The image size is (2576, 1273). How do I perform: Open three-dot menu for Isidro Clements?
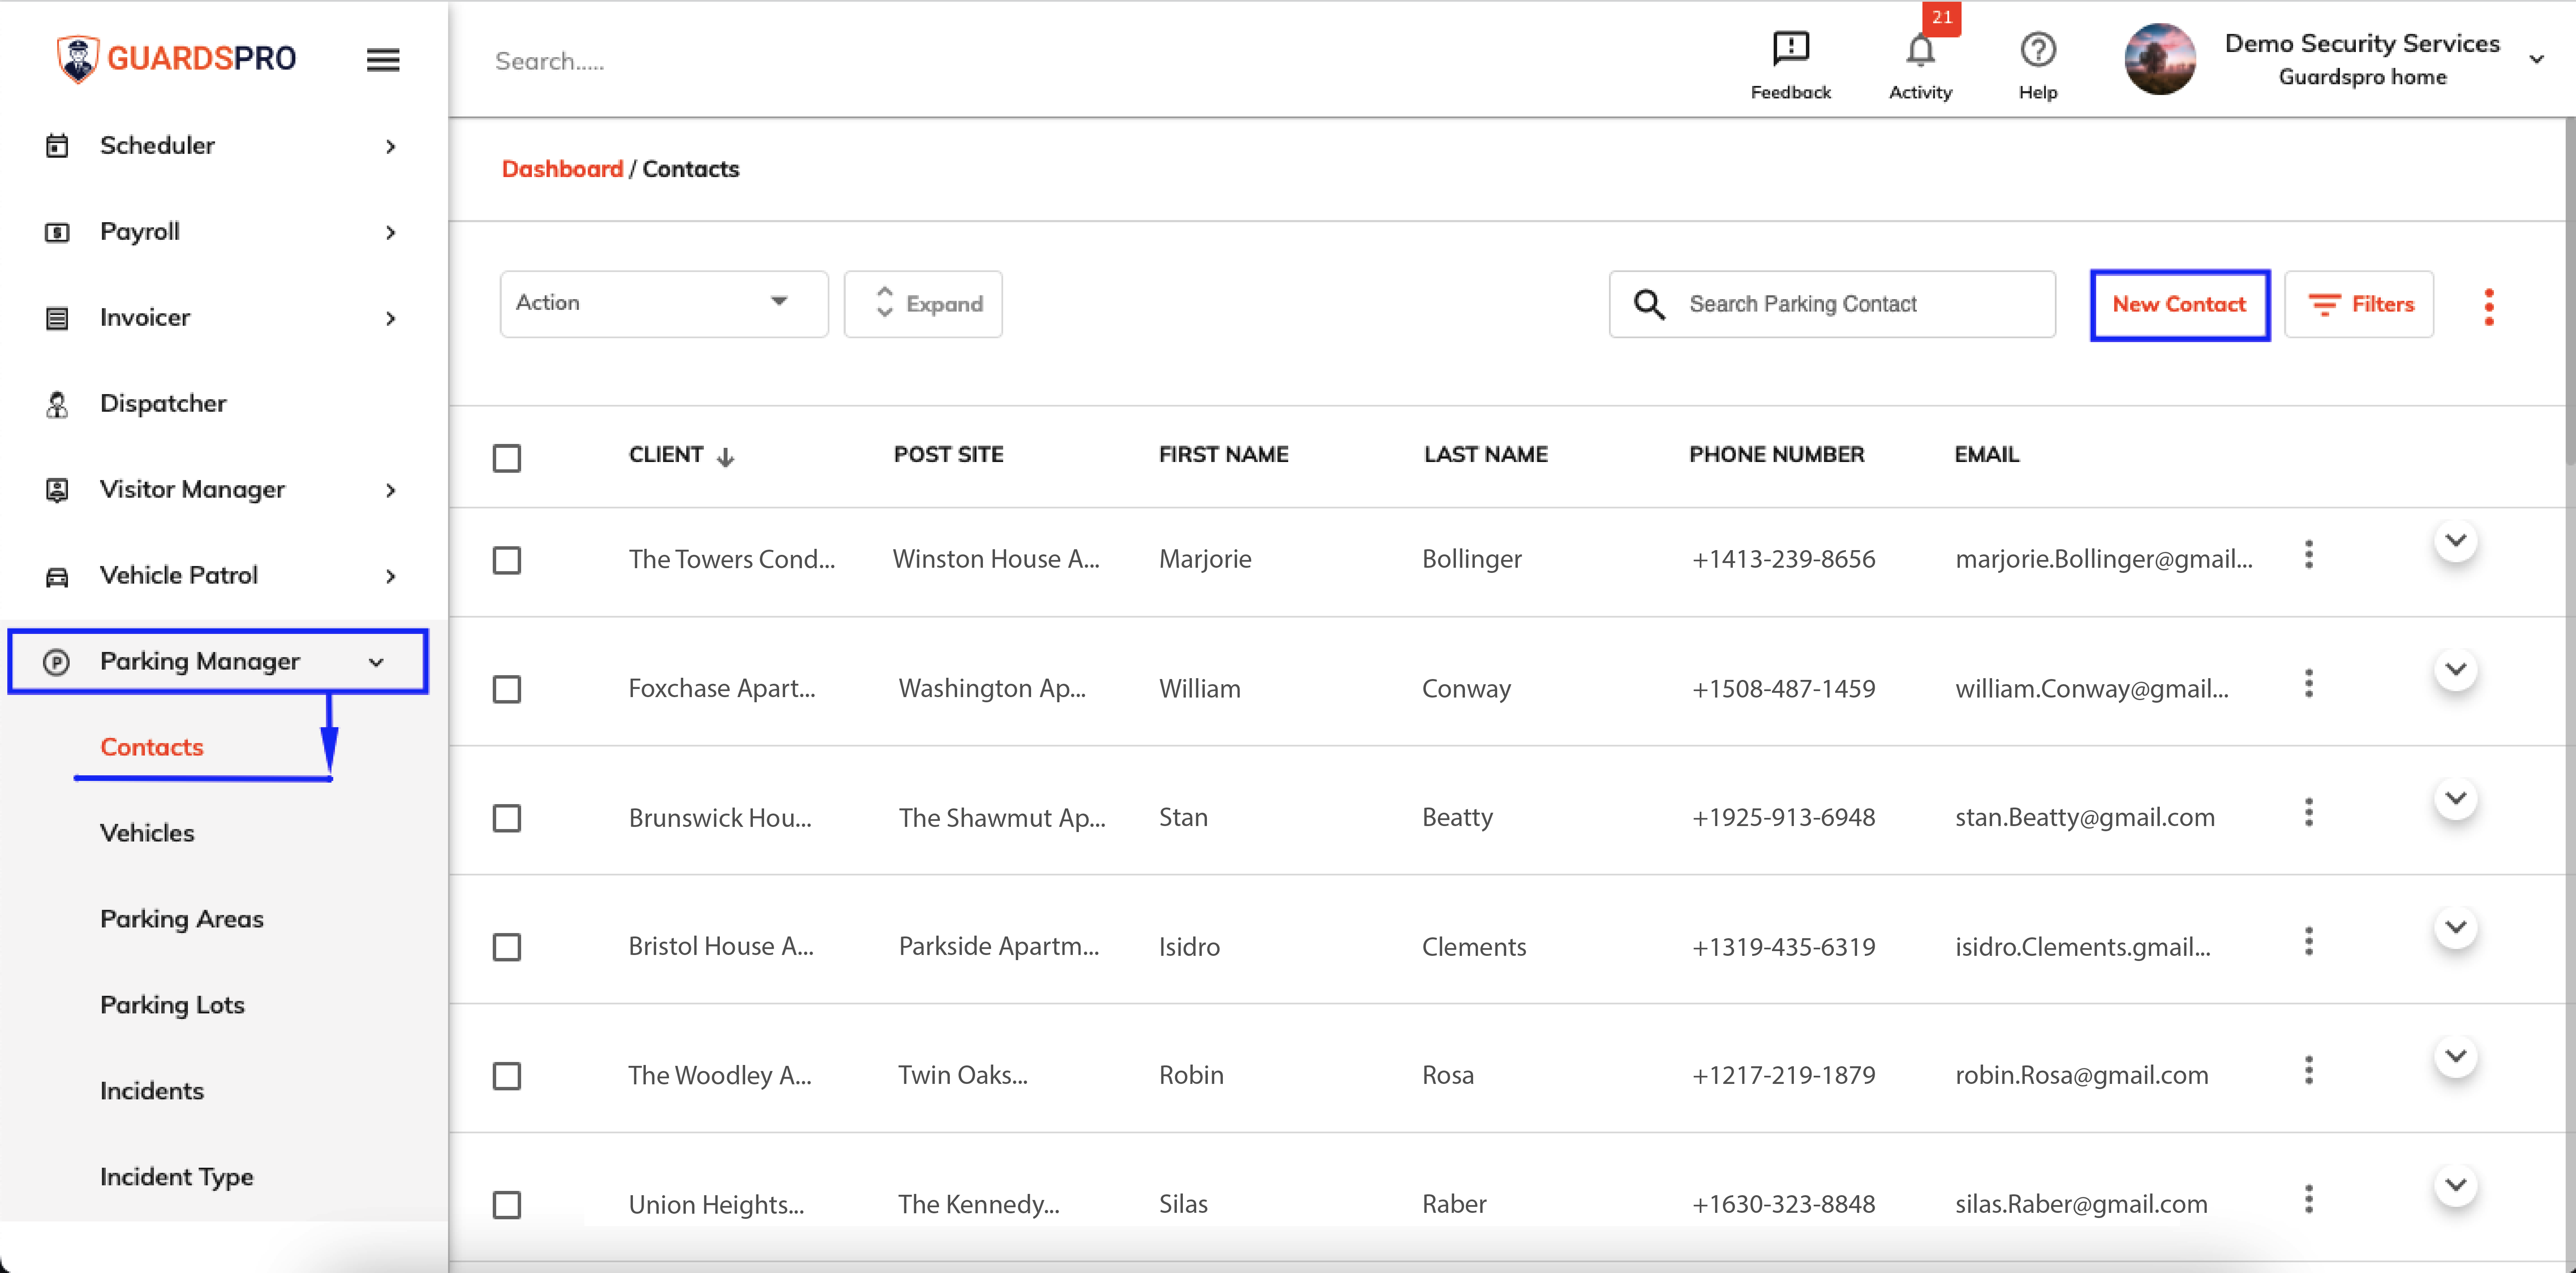pos(2309,941)
